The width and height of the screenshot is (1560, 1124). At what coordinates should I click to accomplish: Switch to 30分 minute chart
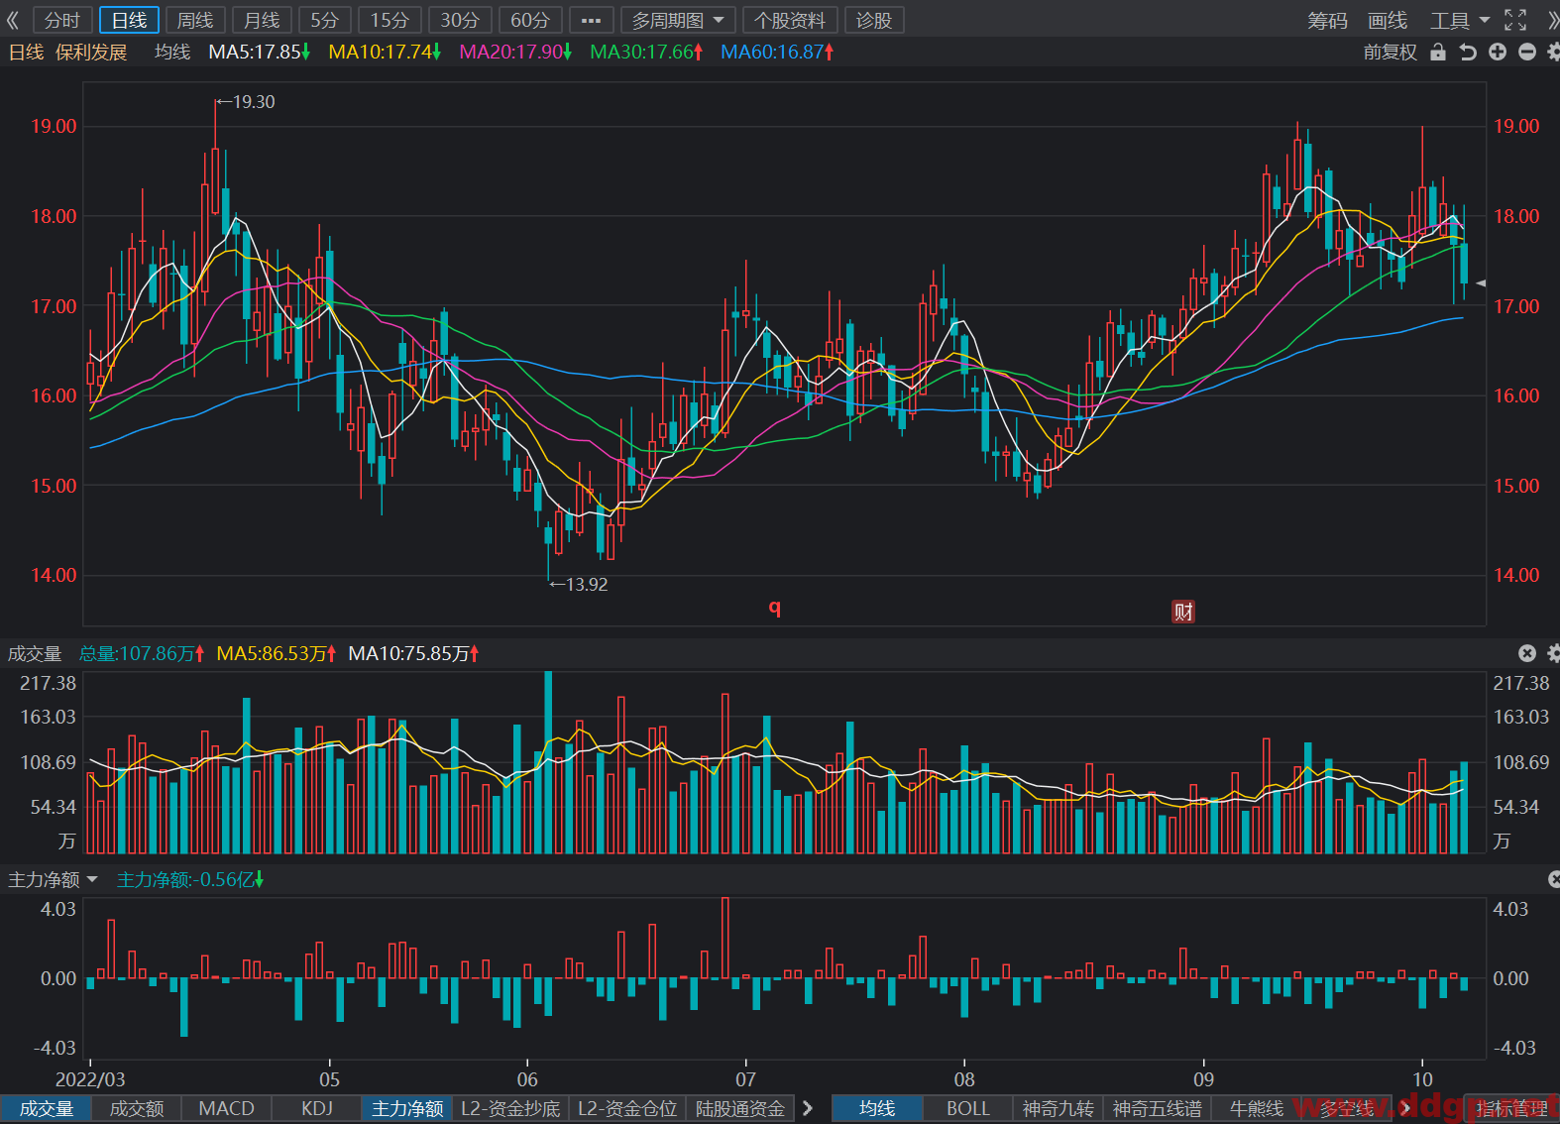pyautogui.click(x=460, y=20)
